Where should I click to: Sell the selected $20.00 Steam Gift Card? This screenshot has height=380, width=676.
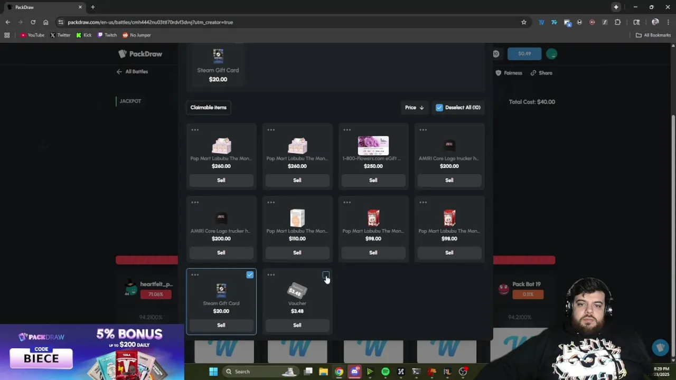tap(221, 325)
